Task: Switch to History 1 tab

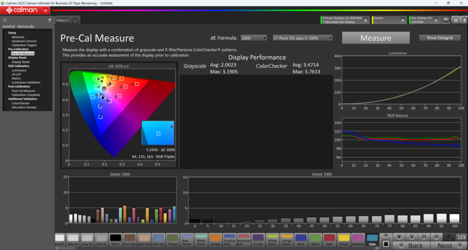Action: [63, 20]
